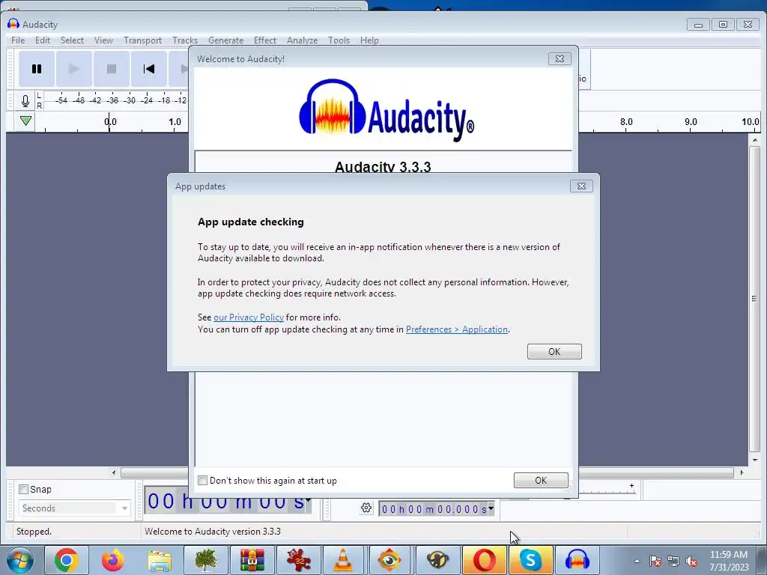This screenshot has height=575, width=767.
Task: Open the tree icon app in taskbar
Action: tap(206, 560)
